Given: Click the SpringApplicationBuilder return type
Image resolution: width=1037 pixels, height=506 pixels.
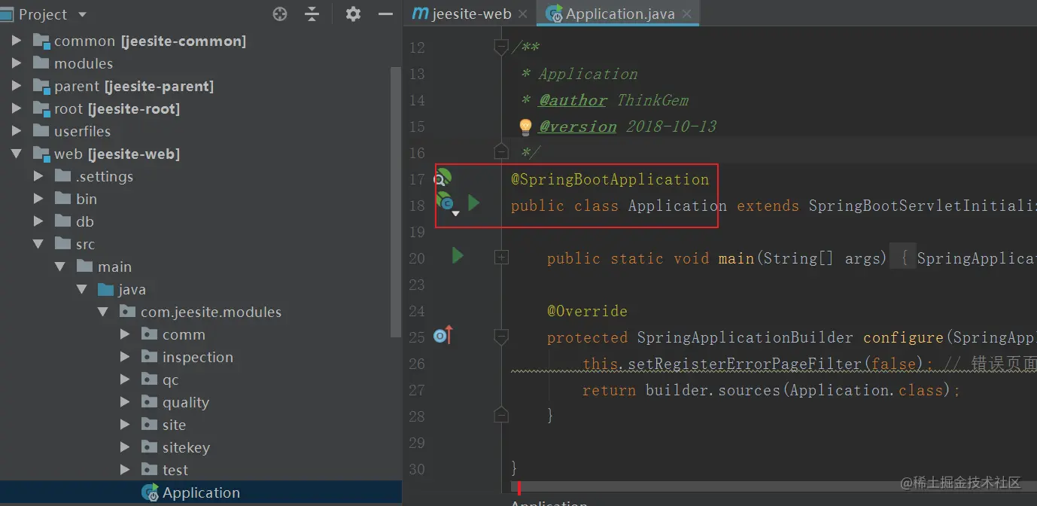Looking at the screenshot, I should coord(745,337).
